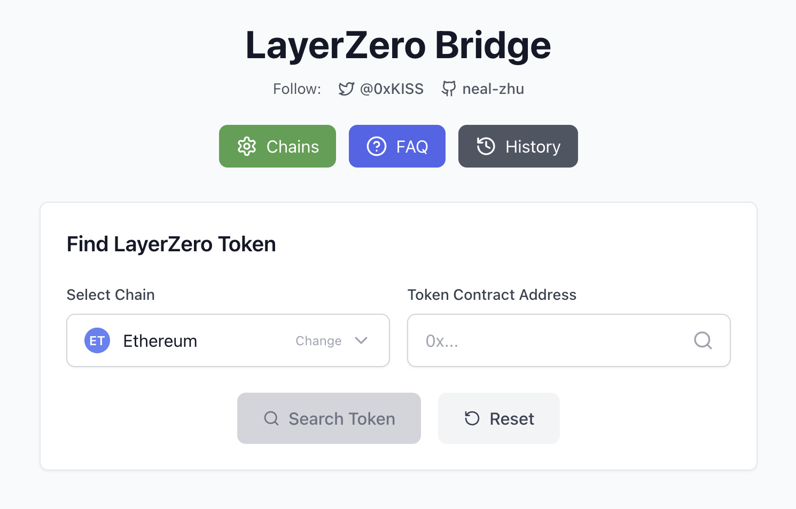Open the Chains page
Image resolution: width=796 pixels, height=509 pixels.
[x=278, y=146]
